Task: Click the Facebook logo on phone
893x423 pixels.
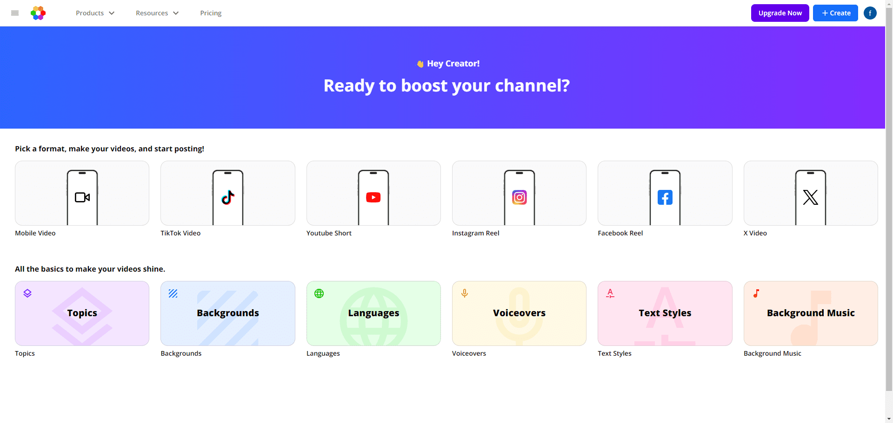Action: point(665,197)
